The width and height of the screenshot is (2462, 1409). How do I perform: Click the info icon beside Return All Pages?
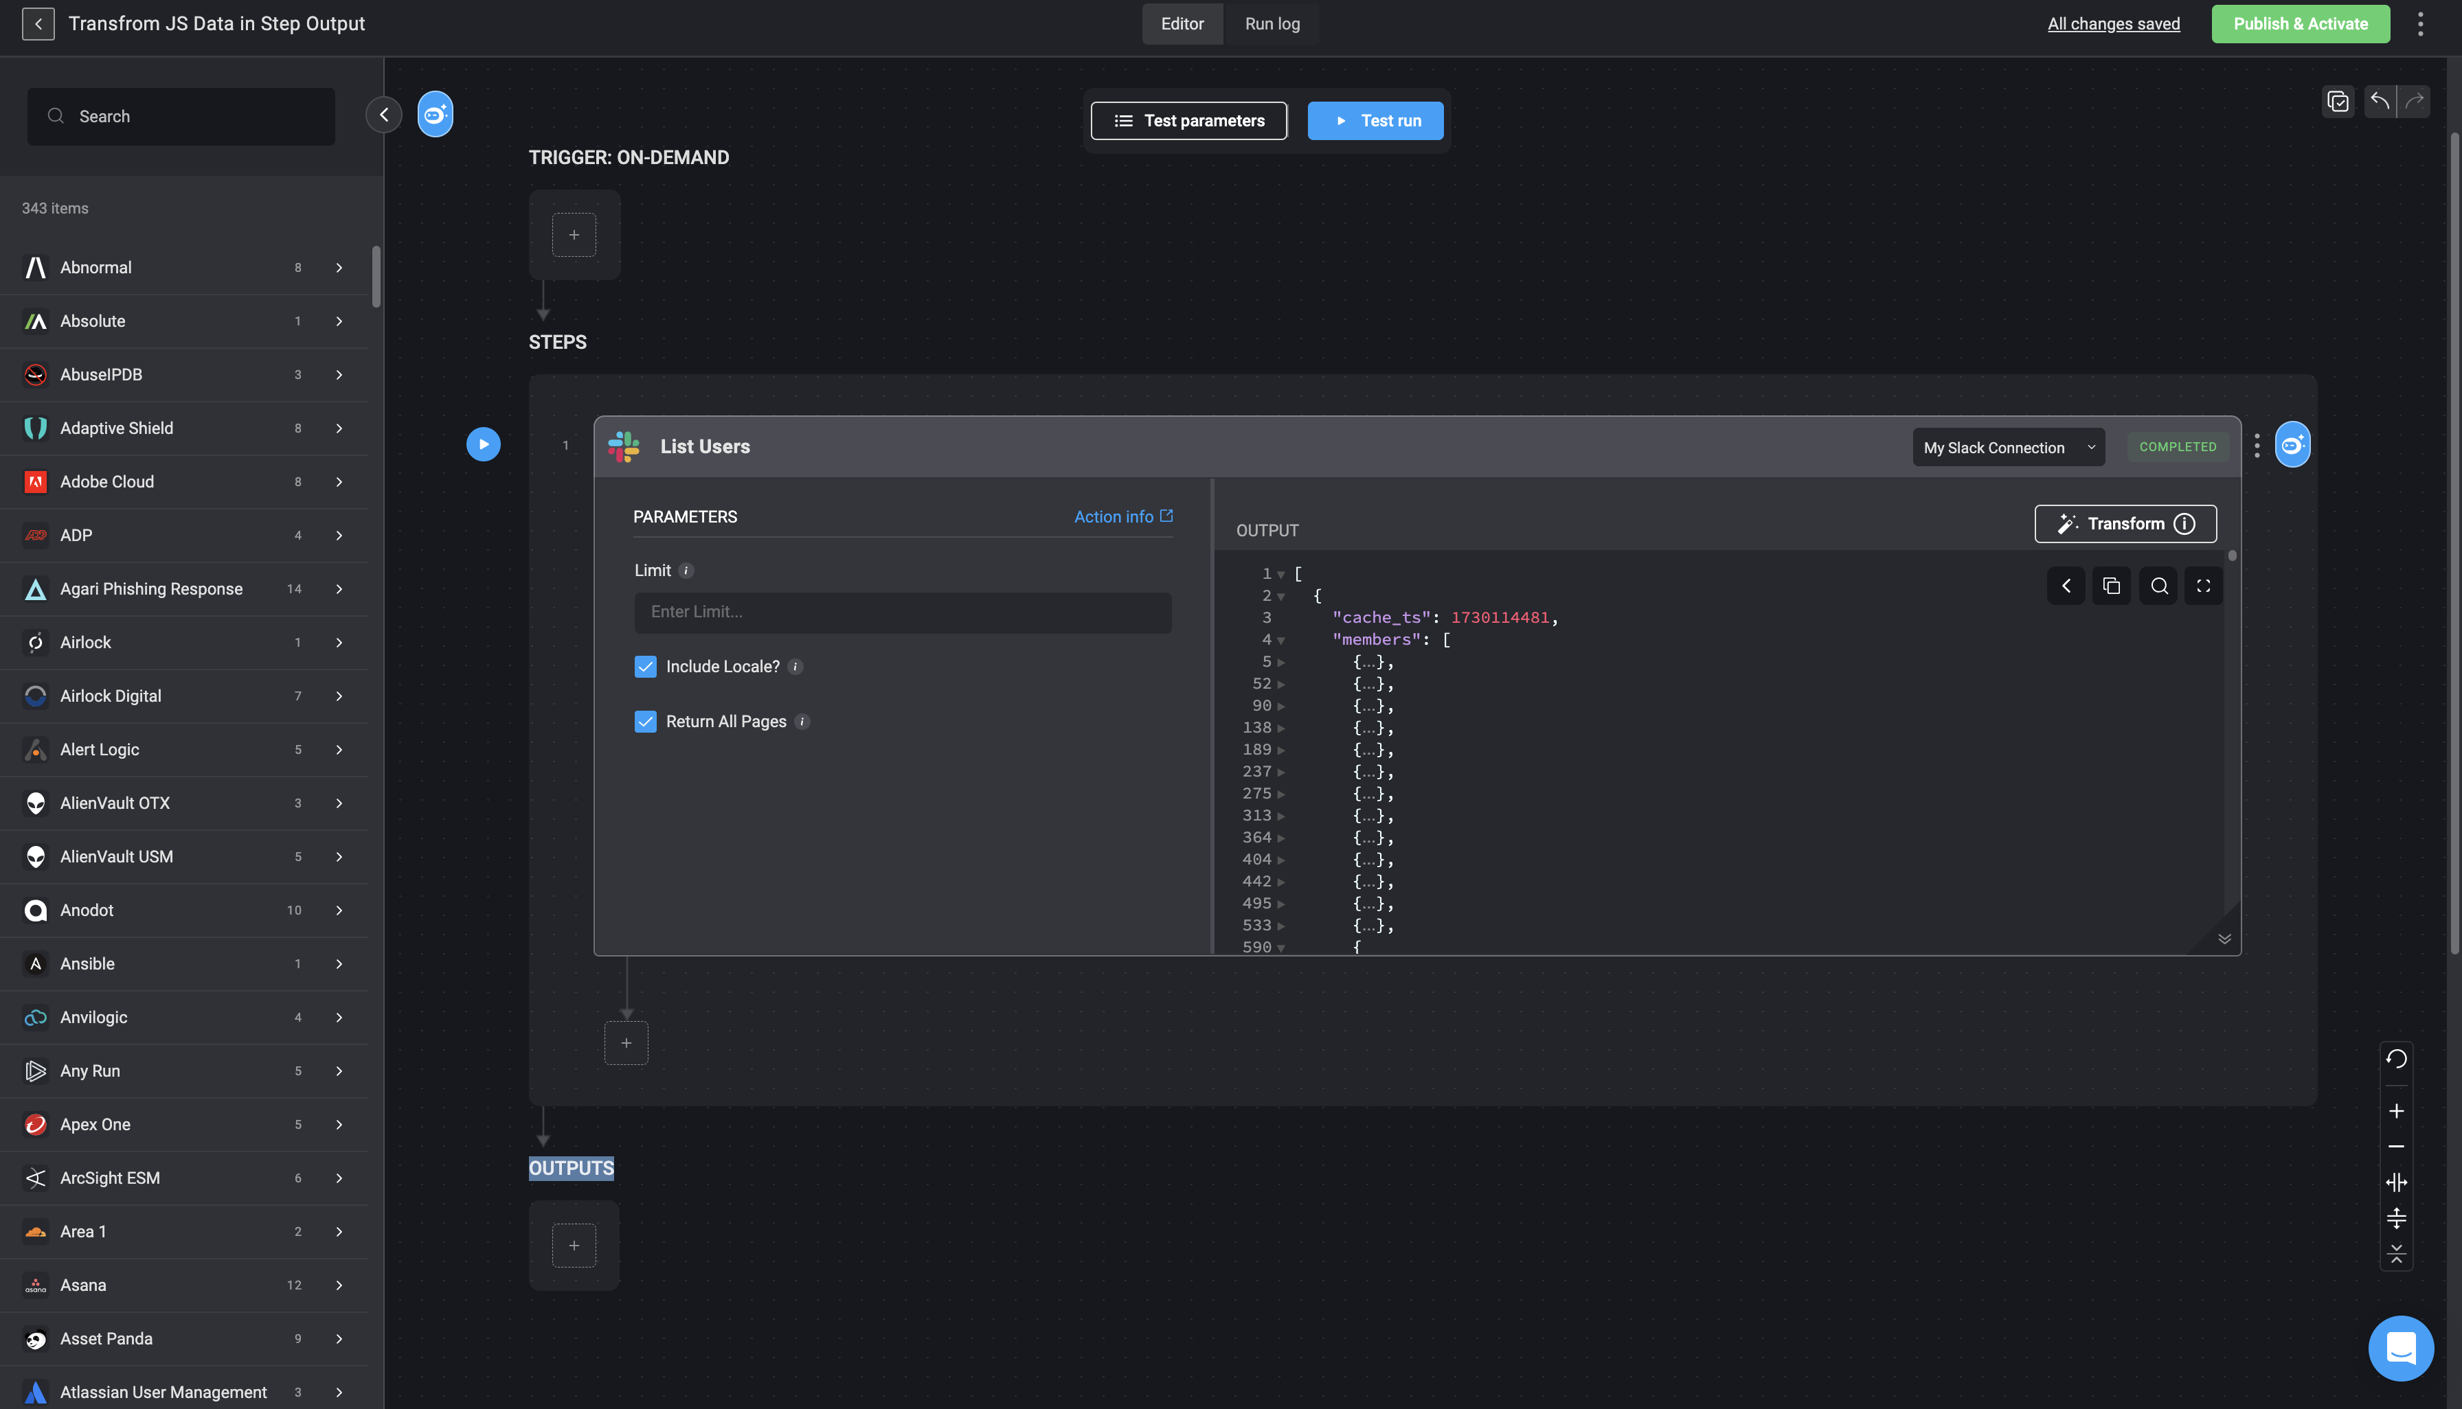[802, 722]
